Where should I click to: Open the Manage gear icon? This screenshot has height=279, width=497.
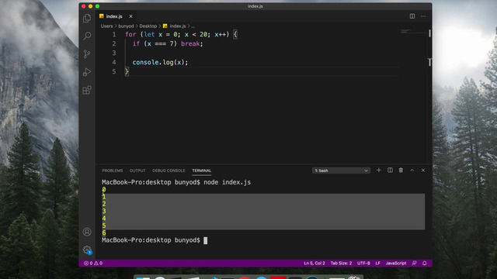(x=87, y=250)
